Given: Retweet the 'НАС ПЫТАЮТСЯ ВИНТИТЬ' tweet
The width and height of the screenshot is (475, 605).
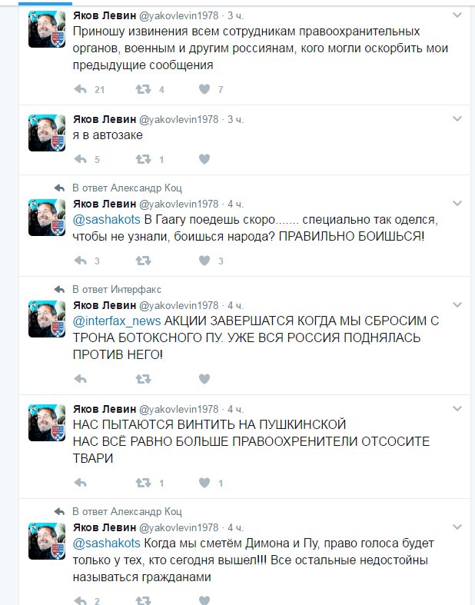Looking at the screenshot, I should click(x=143, y=482).
